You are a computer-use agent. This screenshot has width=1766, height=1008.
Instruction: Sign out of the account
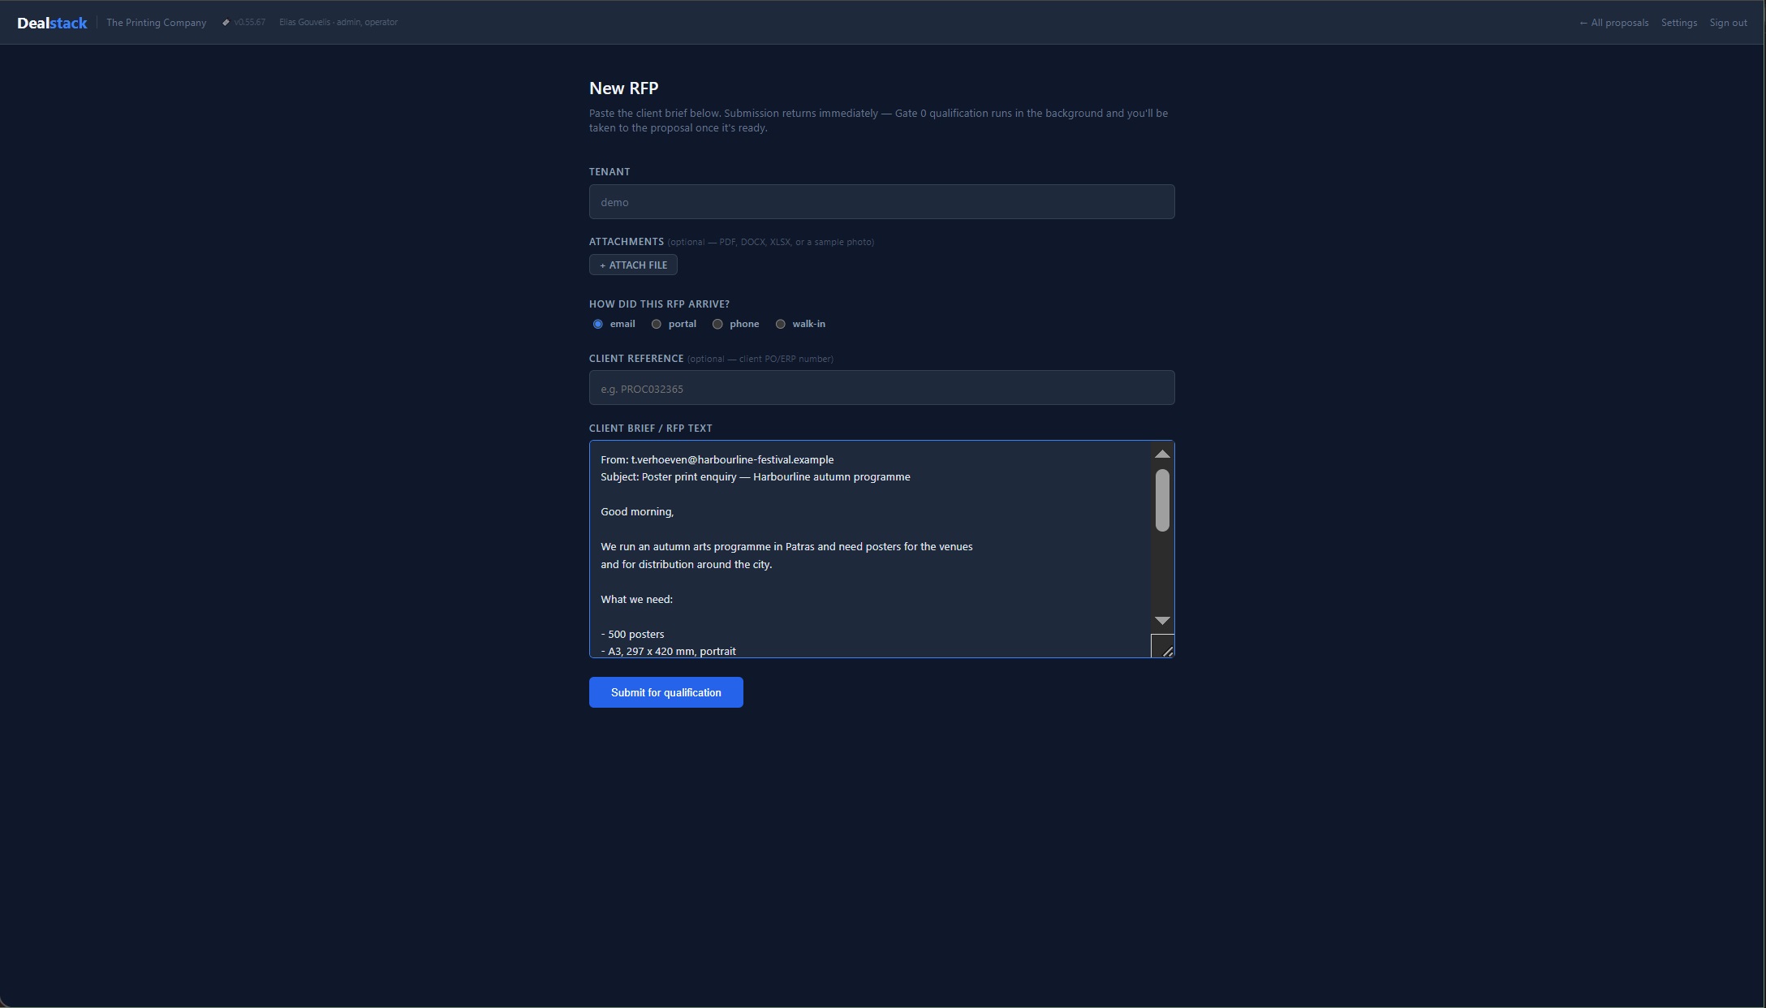coord(1728,23)
